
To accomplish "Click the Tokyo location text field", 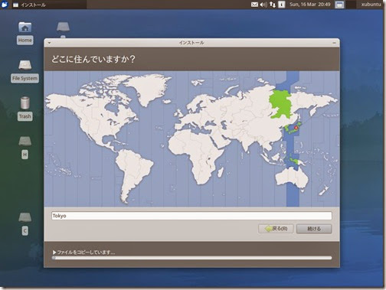I will click(191, 216).
